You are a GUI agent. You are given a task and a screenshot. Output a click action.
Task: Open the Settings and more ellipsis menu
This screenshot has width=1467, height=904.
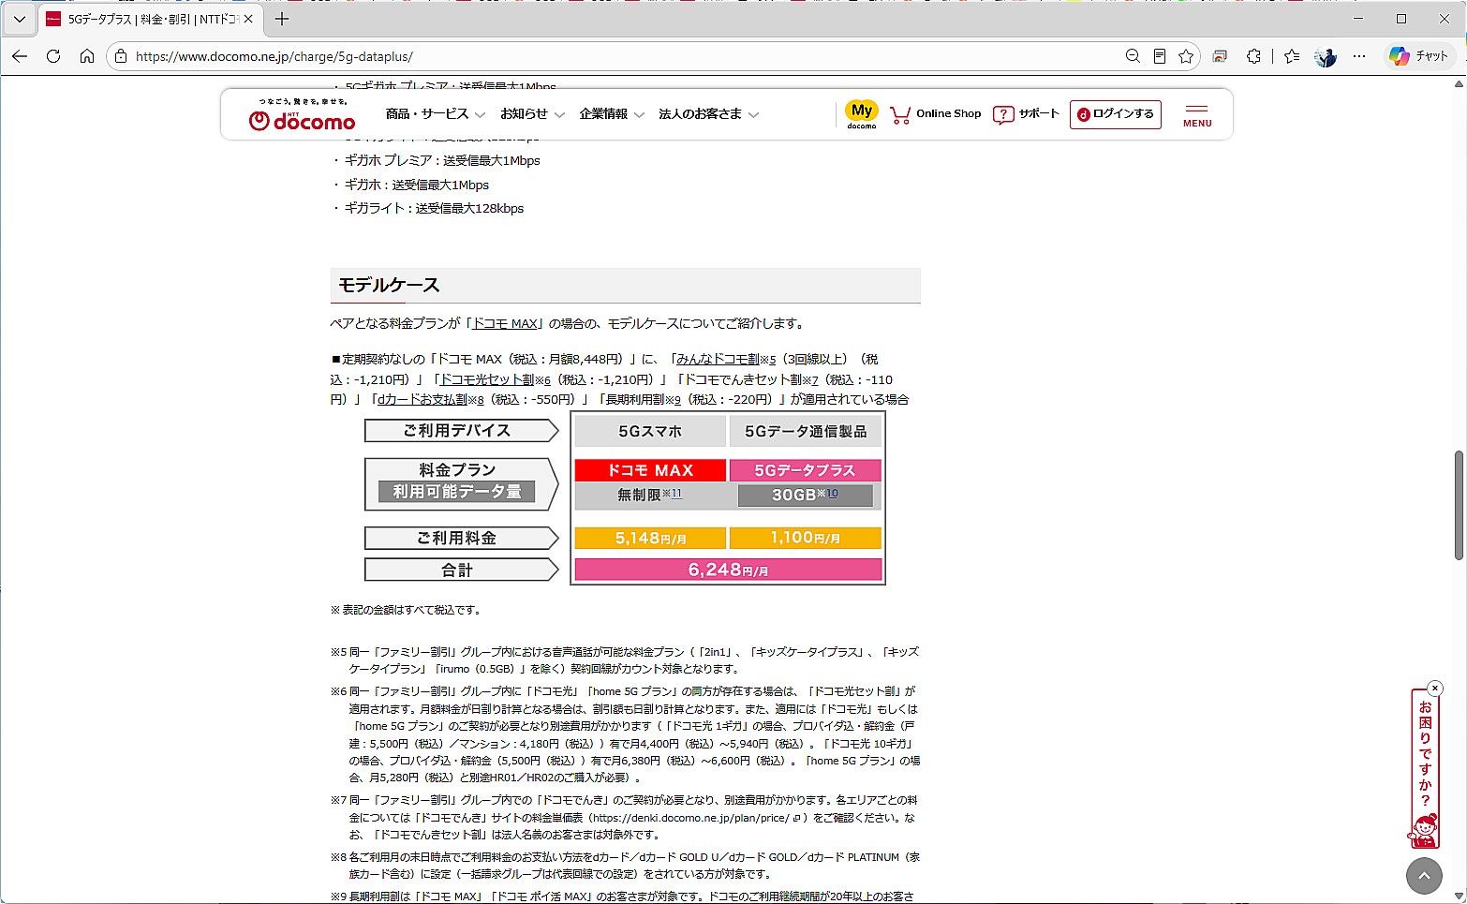tap(1359, 56)
